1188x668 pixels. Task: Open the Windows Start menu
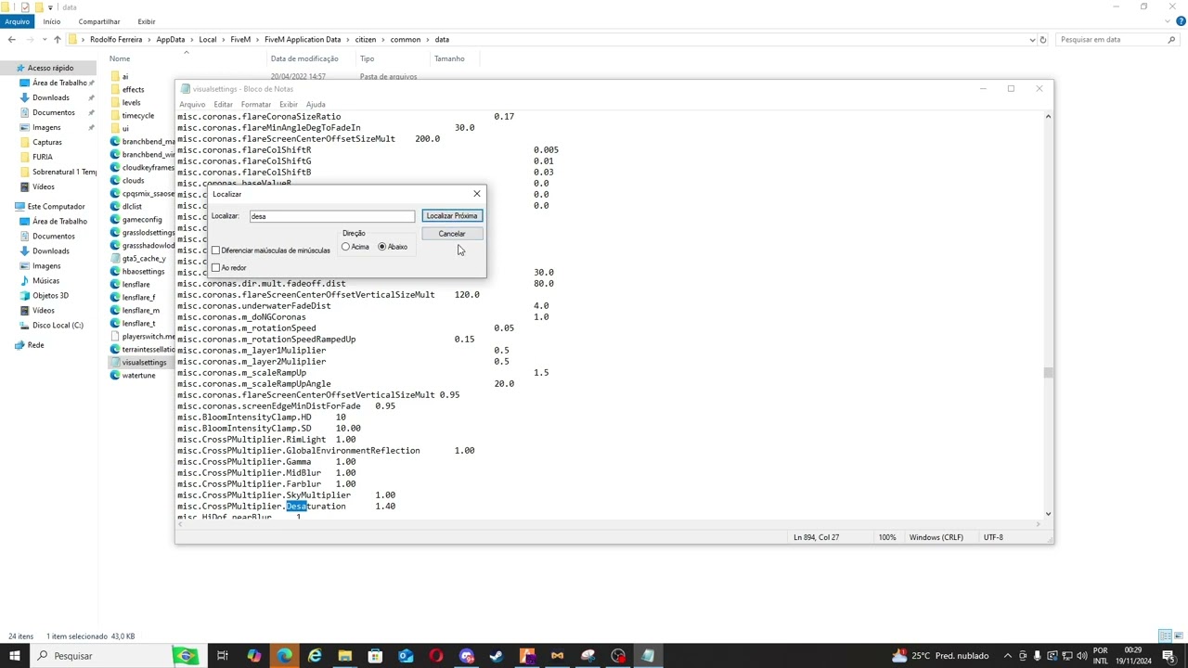coord(14,656)
